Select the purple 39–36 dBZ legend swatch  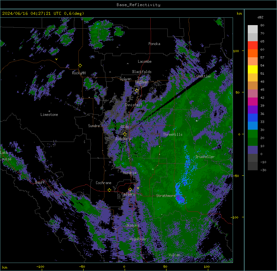(x=253, y=110)
